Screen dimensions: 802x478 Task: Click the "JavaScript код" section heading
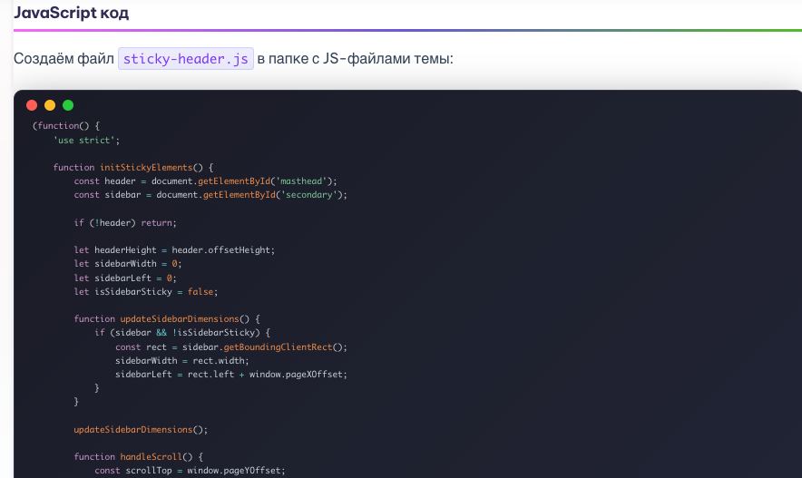[71, 13]
